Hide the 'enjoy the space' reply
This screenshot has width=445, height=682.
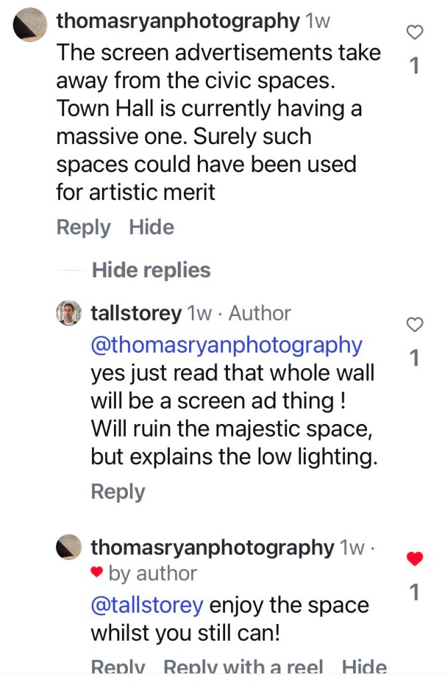[364, 667]
